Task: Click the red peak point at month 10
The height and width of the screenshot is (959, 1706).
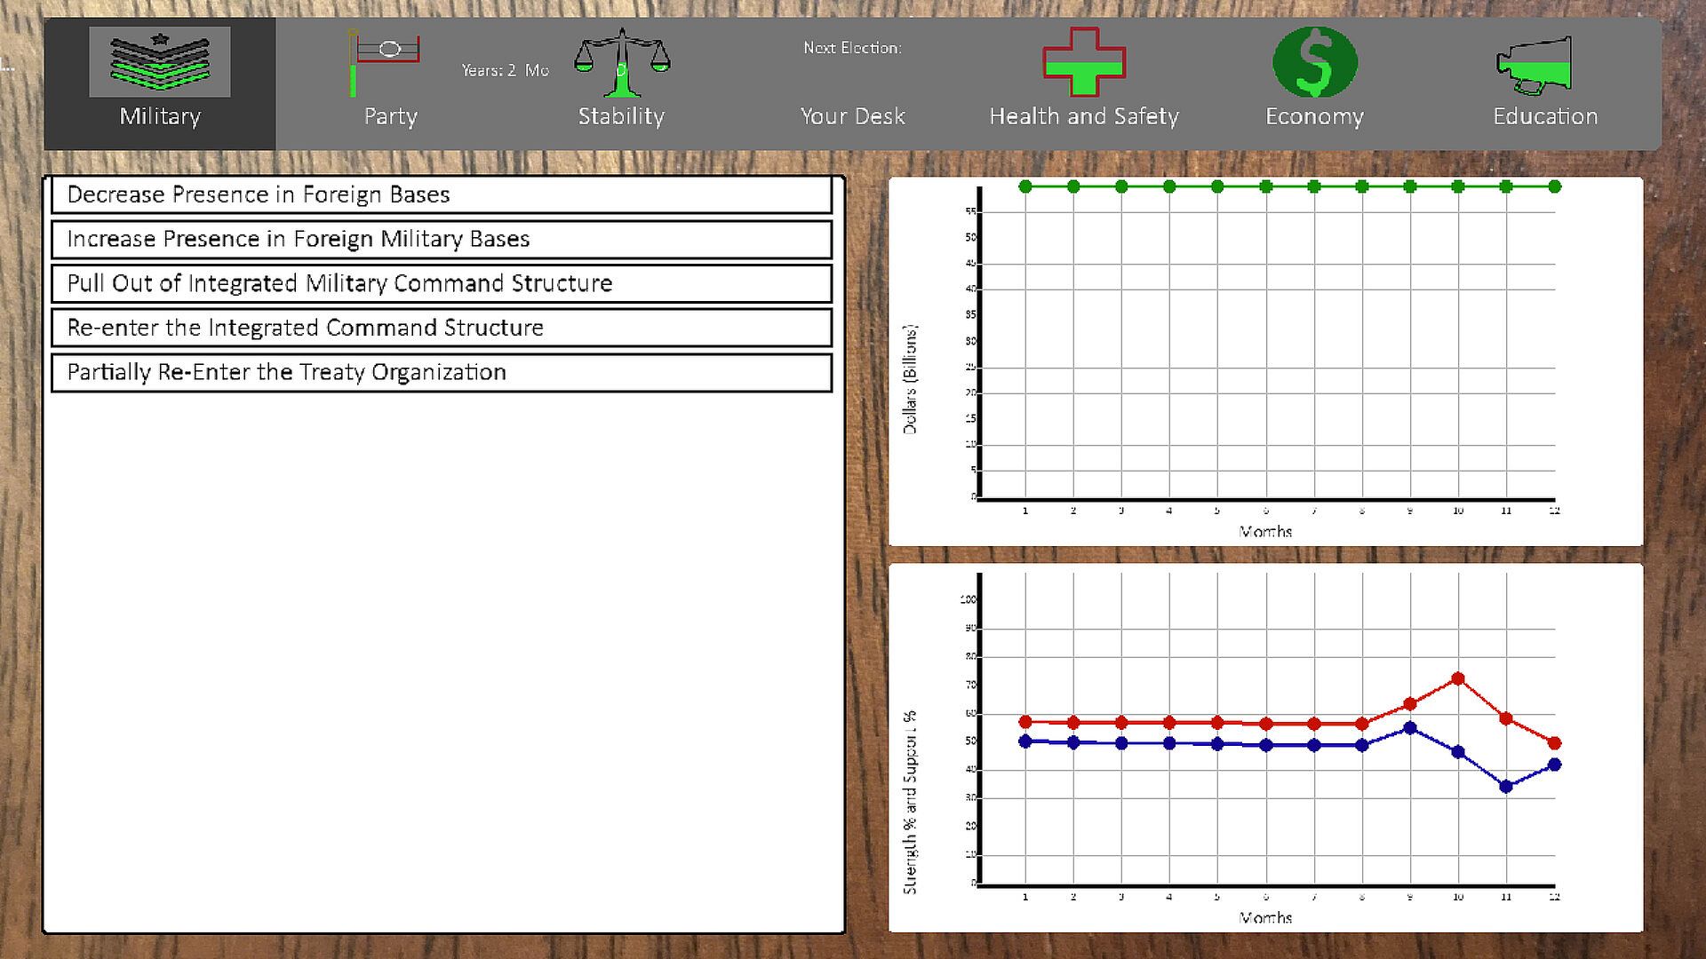Action: click(1458, 678)
